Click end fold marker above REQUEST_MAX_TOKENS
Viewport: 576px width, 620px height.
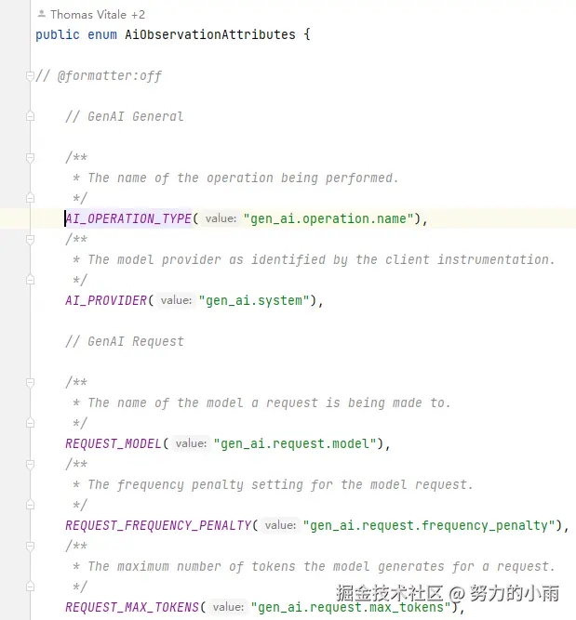coord(30,587)
